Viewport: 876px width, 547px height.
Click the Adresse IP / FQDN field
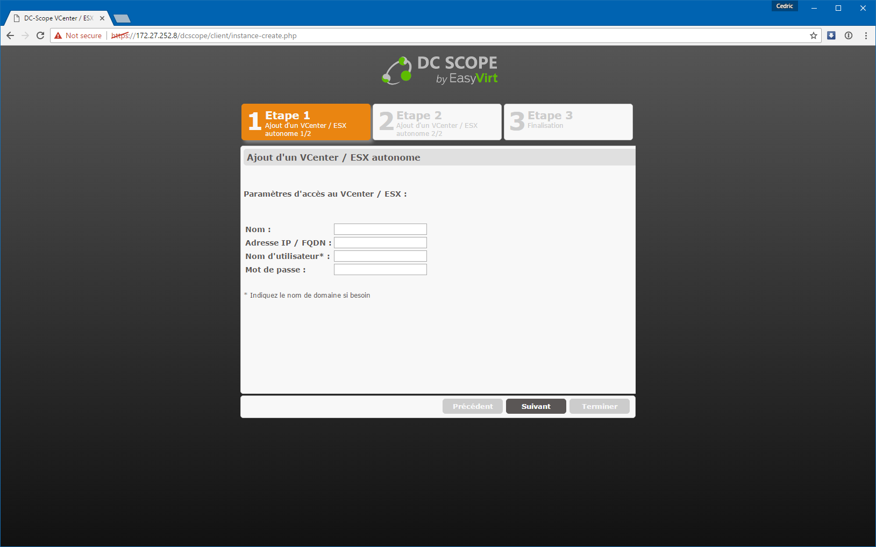(x=380, y=243)
